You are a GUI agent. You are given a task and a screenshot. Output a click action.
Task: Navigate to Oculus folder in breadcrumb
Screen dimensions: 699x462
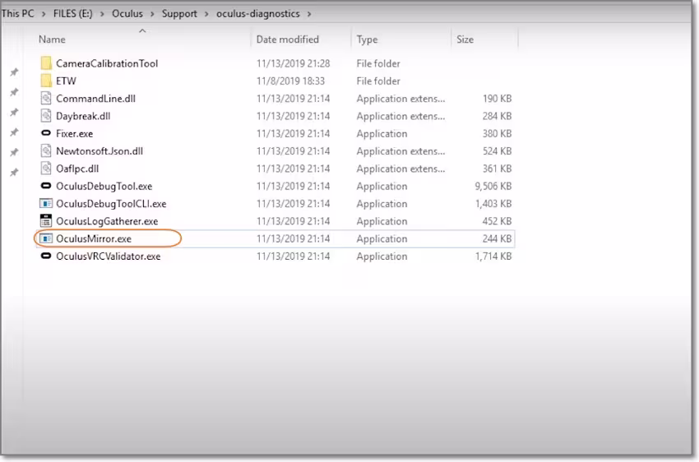pos(127,14)
